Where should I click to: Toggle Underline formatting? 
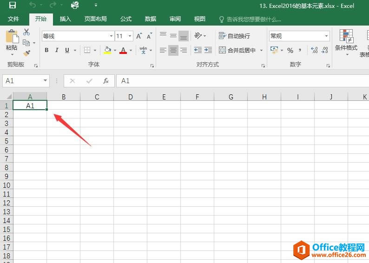pyautogui.click(x=67, y=50)
